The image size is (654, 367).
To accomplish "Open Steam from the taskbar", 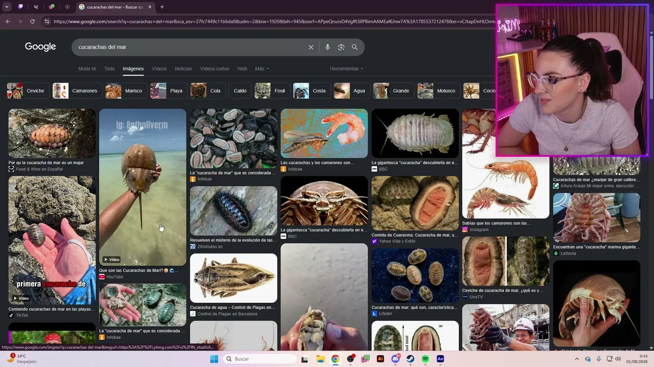I will pyautogui.click(x=410, y=359).
